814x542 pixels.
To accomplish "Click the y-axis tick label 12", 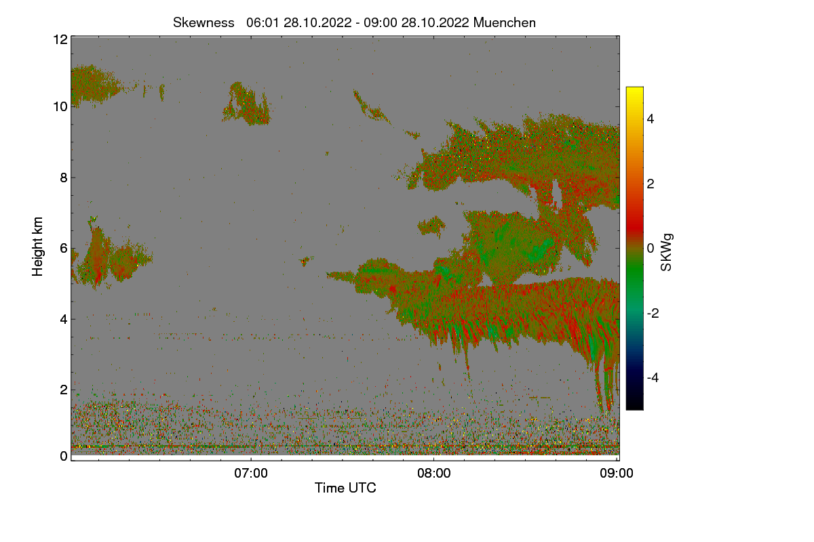I will pyautogui.click(x=60, y=39).
